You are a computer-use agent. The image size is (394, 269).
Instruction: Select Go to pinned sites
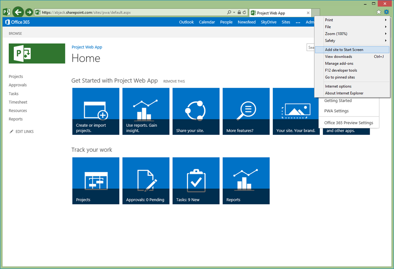click(352, 77)
